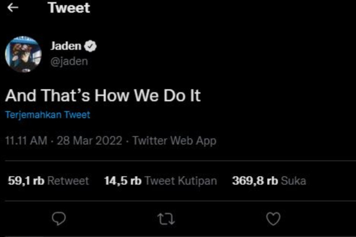Screen dimensions: 356x237
Task: Click the 369,8 rb likes number
Action: (255, 181)
